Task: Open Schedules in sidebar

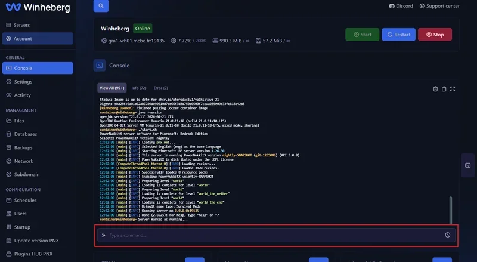Action: (x=38, y=200)
